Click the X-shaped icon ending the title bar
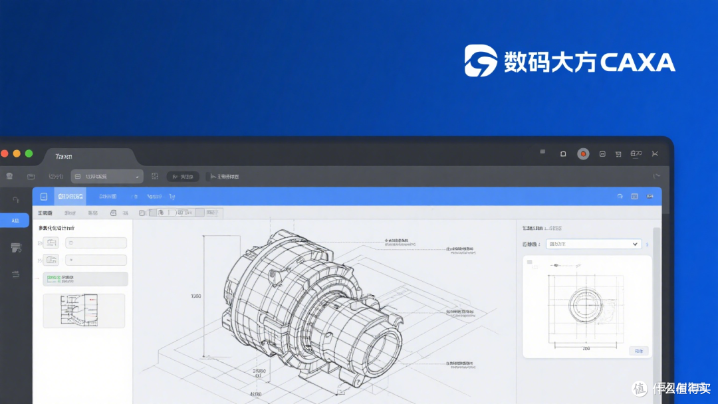Image resolution: width=718 pixels, height=404 pixels. (655, 153)
